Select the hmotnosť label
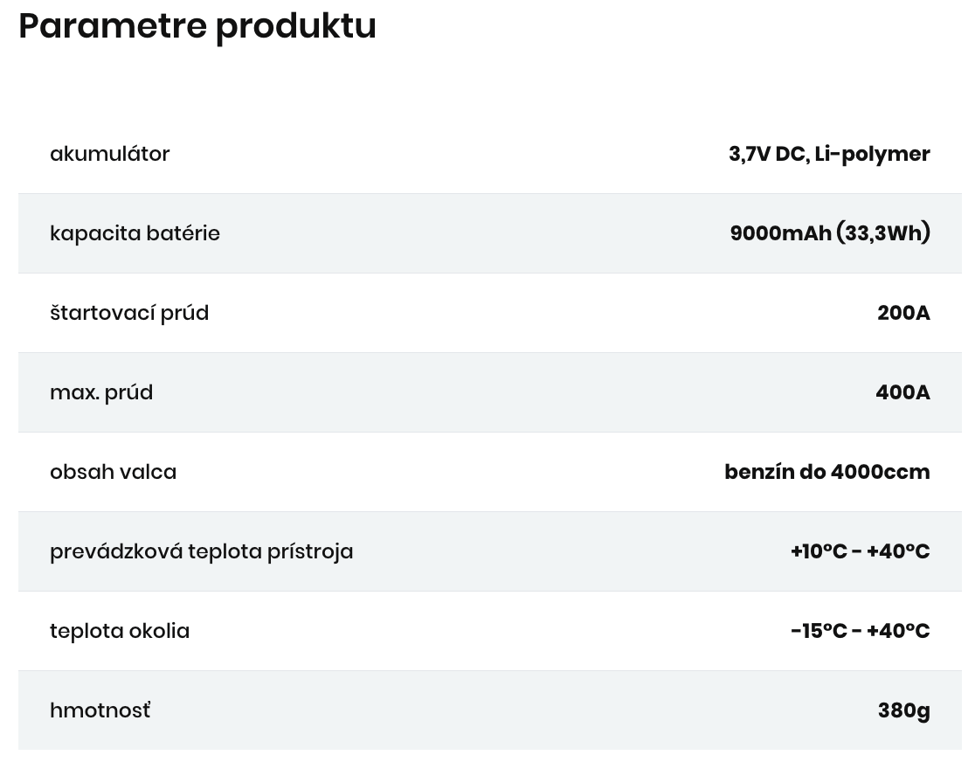This screenshot has height=762, width=975. click(x=100, y=710)
